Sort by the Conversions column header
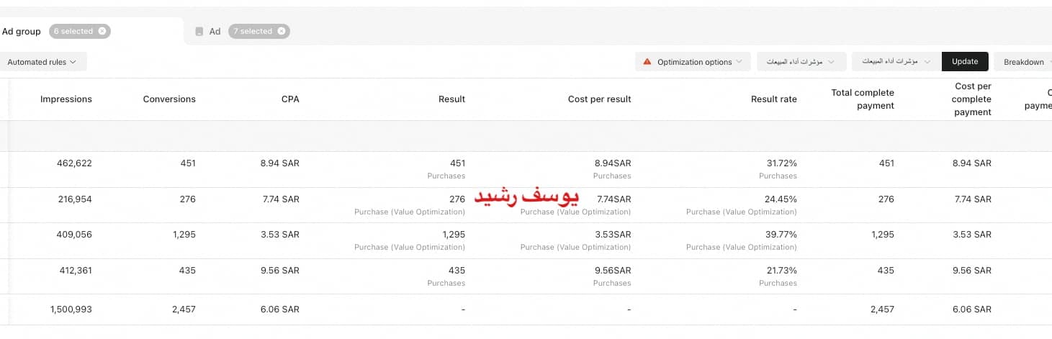This screenshot has height=339, width=1052. click(x=169, y=99)
